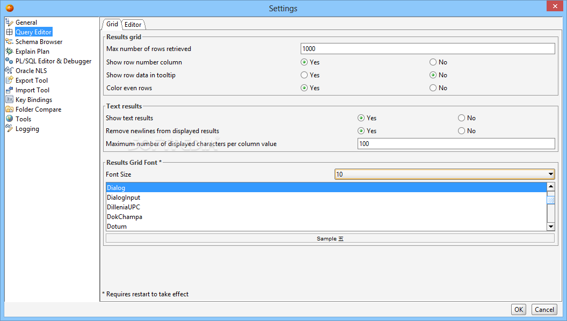This screenshot has height=321, width=567.
Task: Discard changes with Cancel button
Action: 544,309
